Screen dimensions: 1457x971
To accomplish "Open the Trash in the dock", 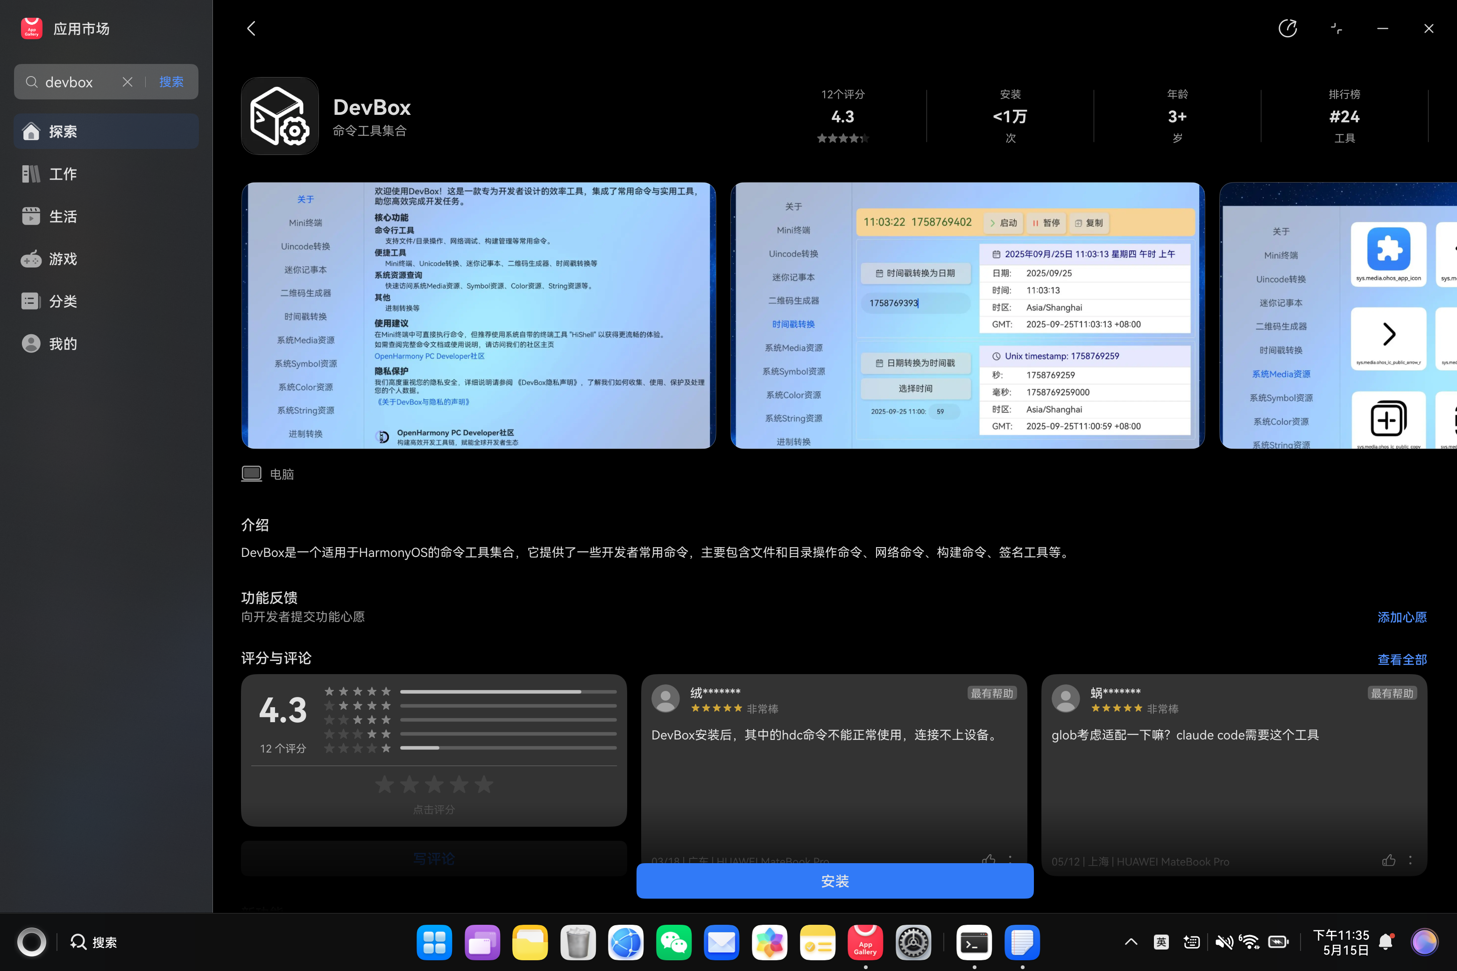I will click(578, 943).
